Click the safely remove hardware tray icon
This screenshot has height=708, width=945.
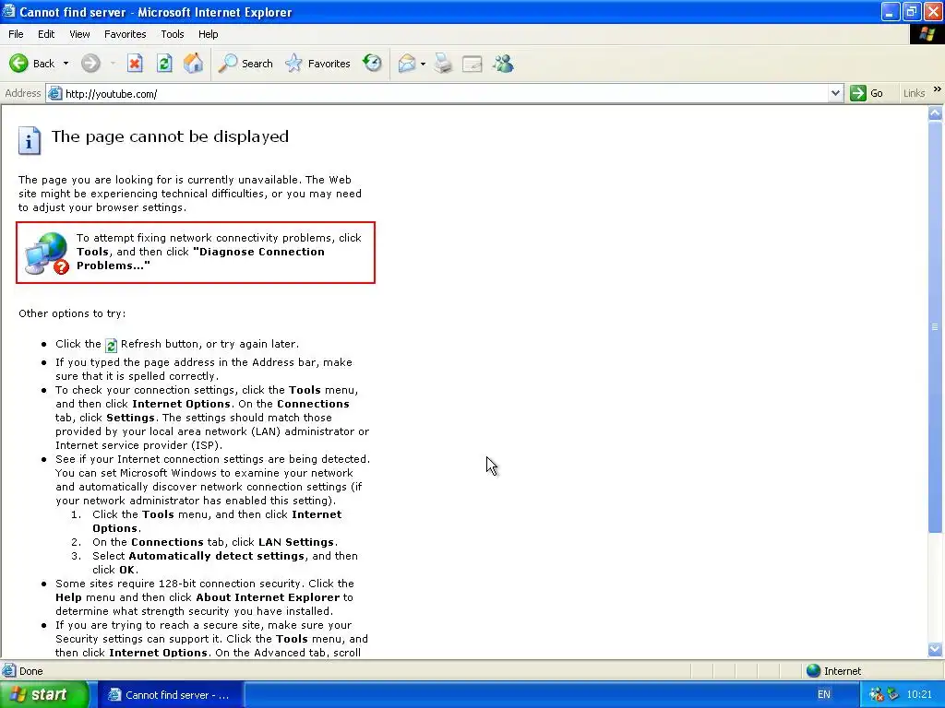pyautogui.click(x=892, y=694)
